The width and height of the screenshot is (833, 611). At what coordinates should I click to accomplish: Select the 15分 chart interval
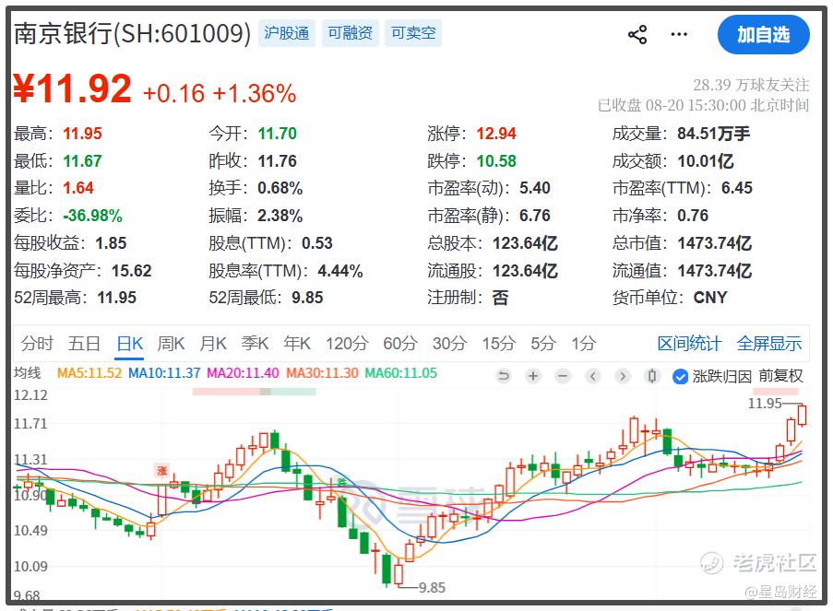click(x=499, y=344)
